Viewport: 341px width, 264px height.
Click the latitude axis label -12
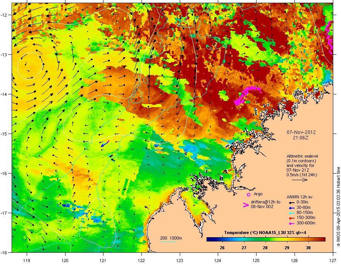[x=4, y=15]
